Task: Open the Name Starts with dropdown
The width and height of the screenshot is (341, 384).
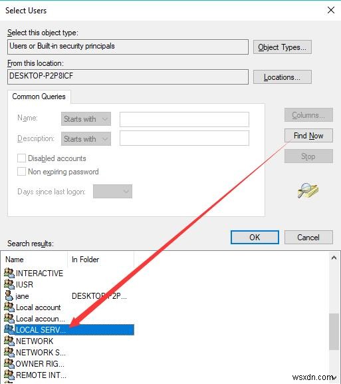Action: click(86, 118)
